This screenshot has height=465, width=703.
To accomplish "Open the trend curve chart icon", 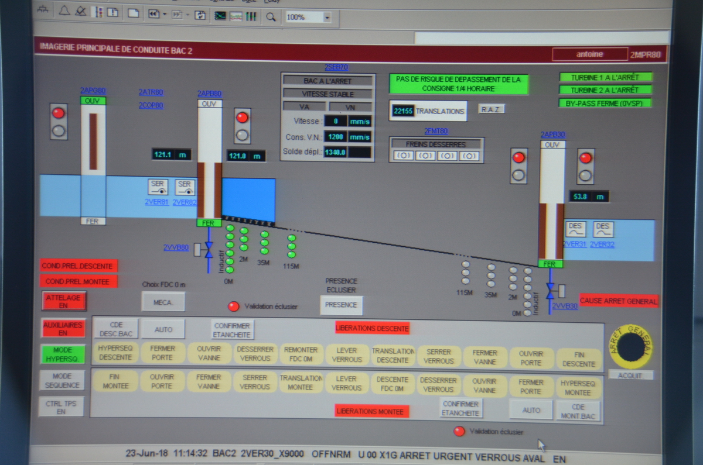I will [220, 16].
